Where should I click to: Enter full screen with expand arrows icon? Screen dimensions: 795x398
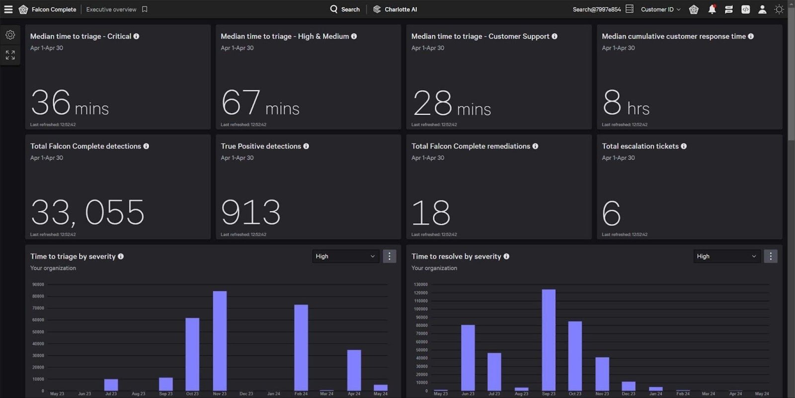10,55
